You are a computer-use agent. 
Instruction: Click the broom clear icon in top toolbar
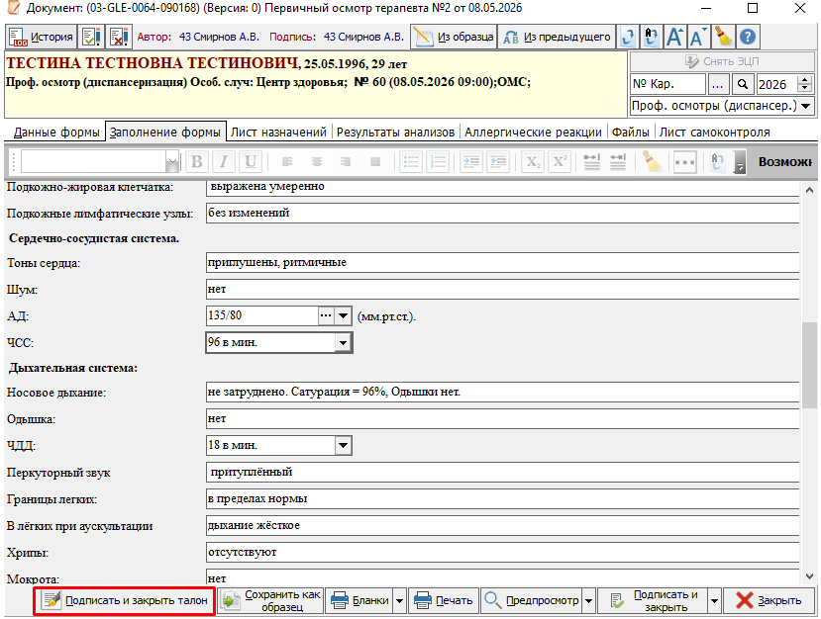[723, 38]
